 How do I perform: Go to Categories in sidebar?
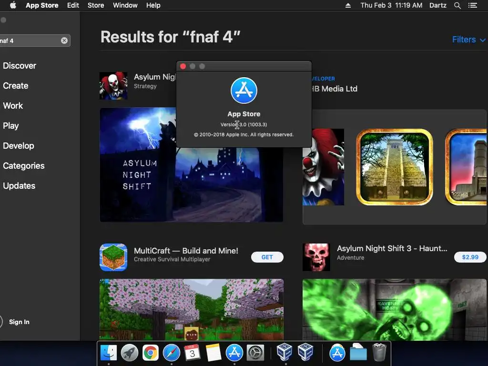click(x=24, y=165)
